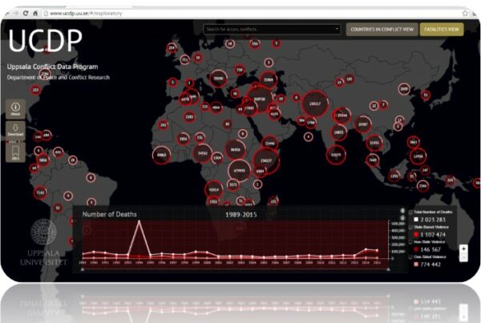481x323 pixels.
Task: Click the 2600 cluster in northeast China
Action: click(x=404, y=89)
